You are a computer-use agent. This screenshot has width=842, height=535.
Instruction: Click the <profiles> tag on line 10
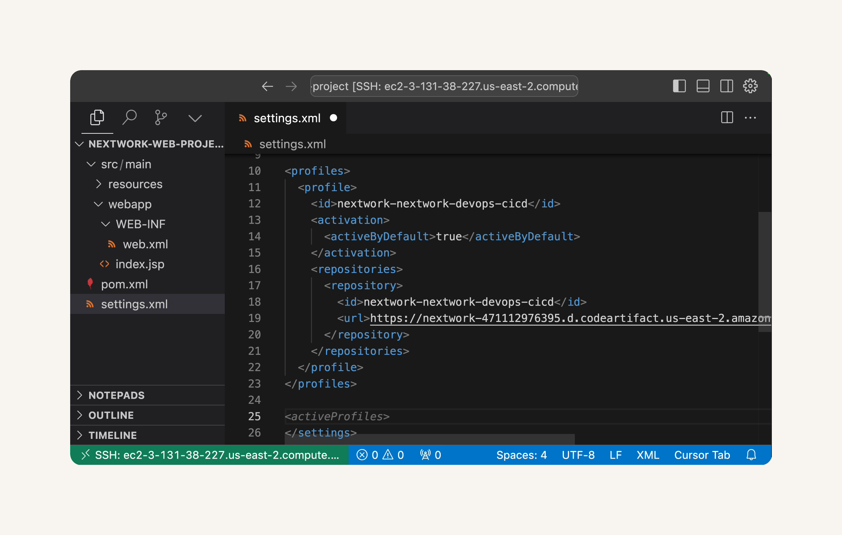[x=317, y=171]
